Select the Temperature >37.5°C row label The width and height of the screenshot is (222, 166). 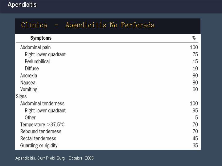[42, 124]
